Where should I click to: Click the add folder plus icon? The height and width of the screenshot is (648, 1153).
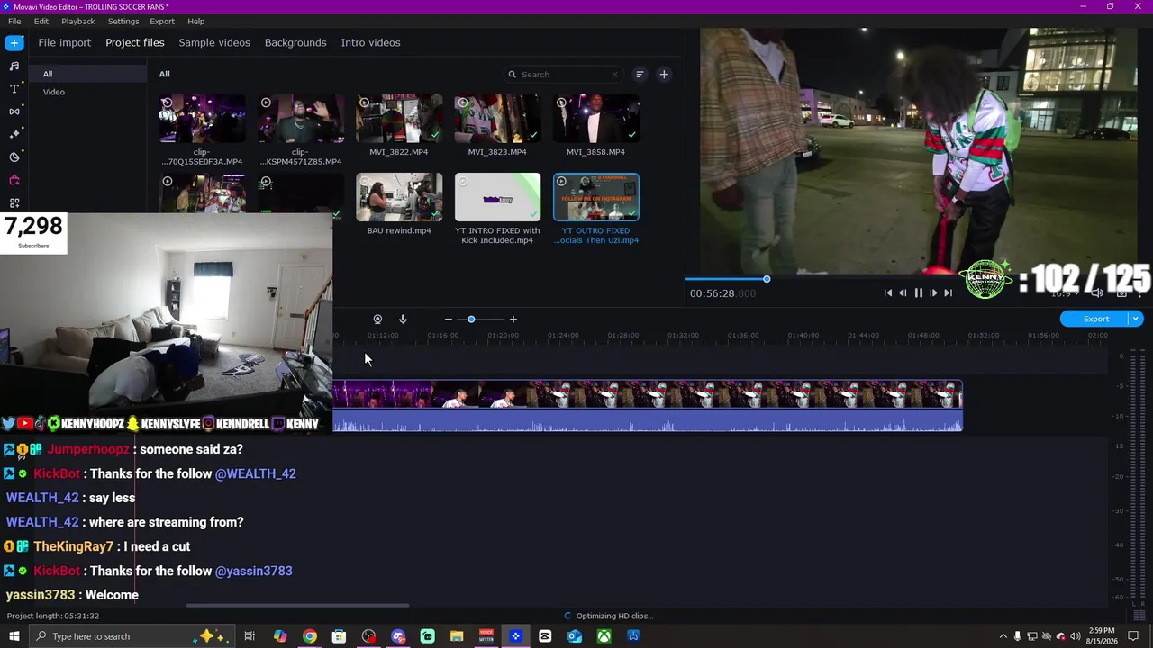[x=664, y=75]
